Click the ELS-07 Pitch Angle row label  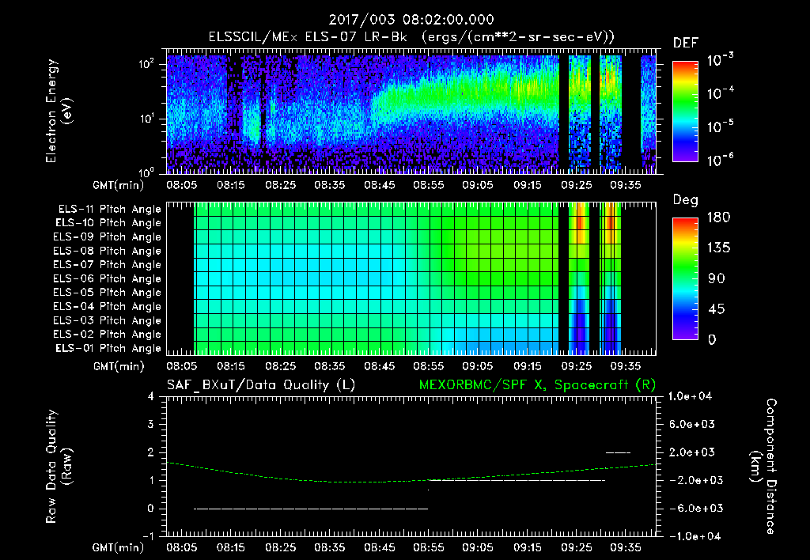(x=108, y=264)
